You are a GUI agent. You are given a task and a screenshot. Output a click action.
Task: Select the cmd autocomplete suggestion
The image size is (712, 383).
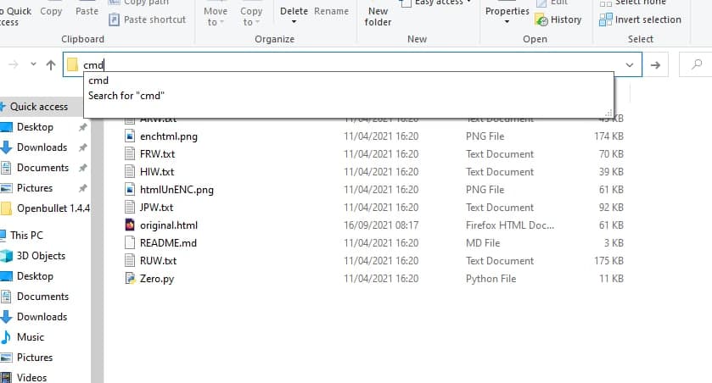click(98, 80)
